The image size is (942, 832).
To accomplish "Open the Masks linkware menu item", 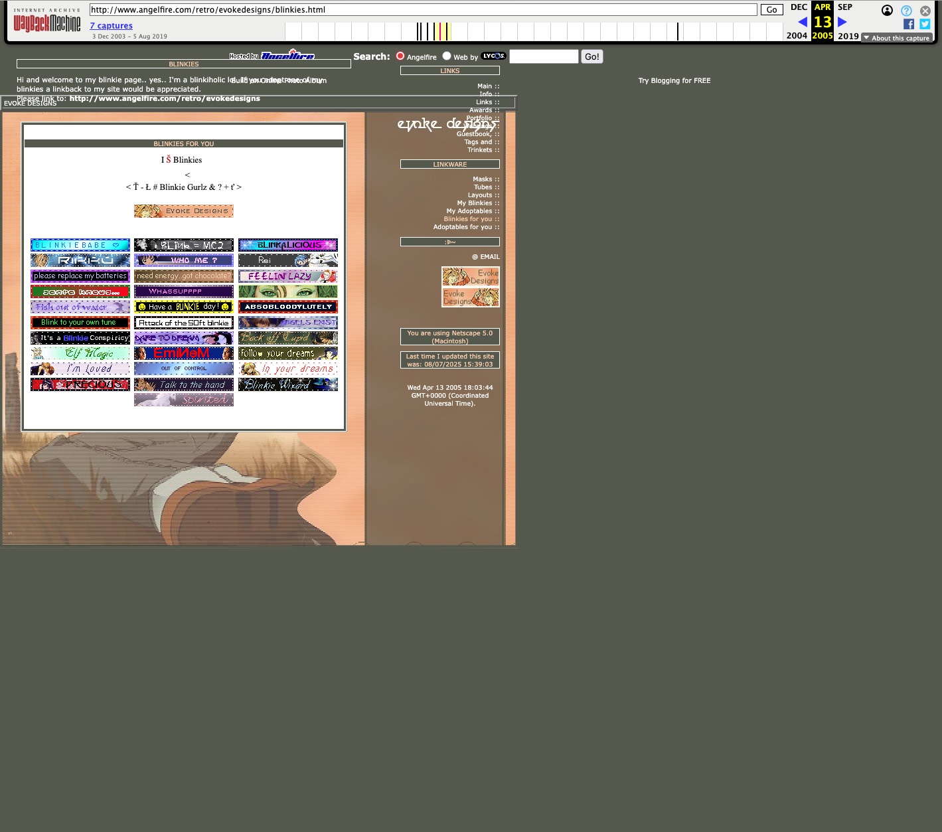I will click(483, 179).
